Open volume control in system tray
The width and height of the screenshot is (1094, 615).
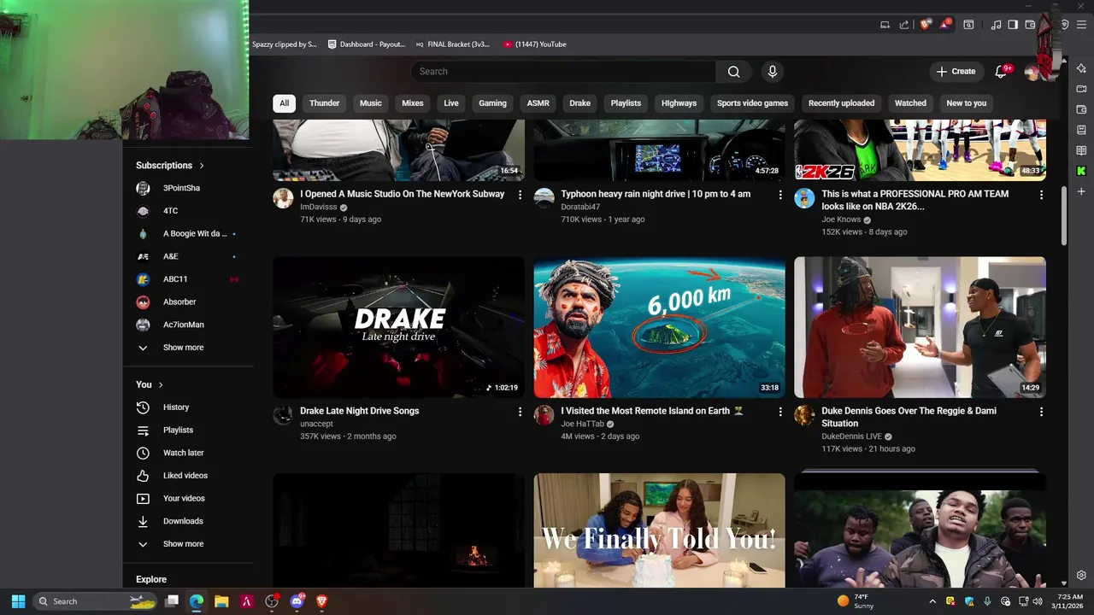pos(1038,601)
